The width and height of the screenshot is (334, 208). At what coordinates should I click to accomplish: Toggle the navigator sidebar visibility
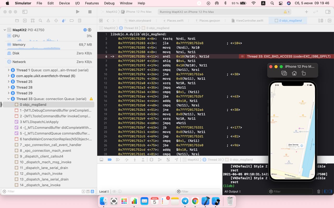point(25,12)
